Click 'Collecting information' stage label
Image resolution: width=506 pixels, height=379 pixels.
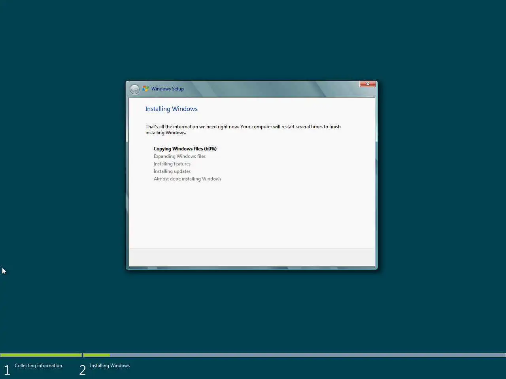pyautogui.click(x=38, y=366)
